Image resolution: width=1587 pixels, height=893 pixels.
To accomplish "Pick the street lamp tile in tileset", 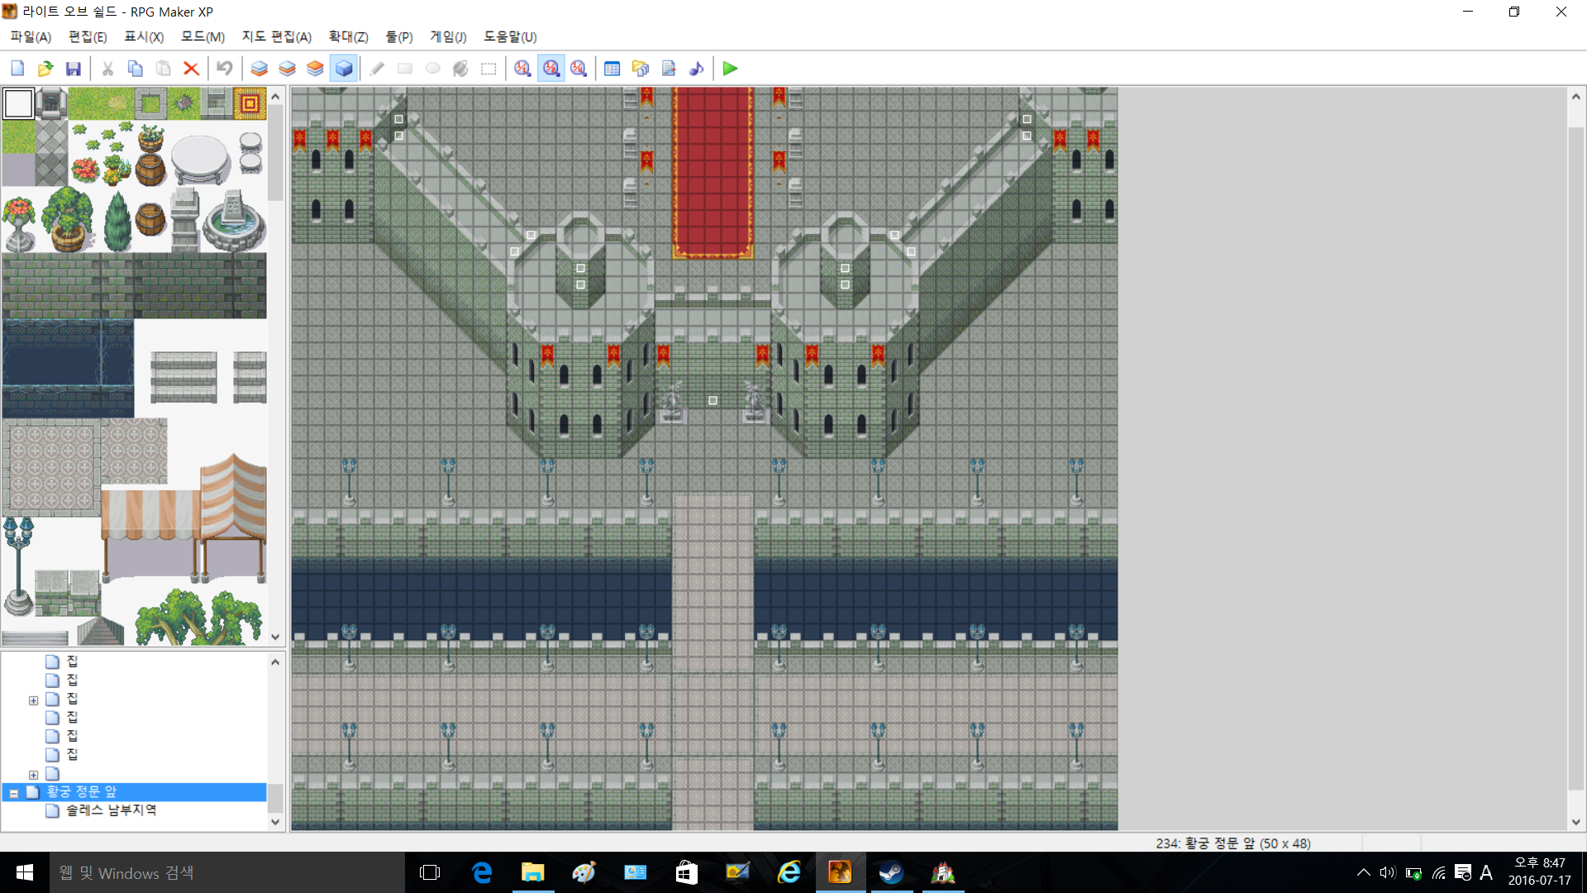I will (18, 566).
